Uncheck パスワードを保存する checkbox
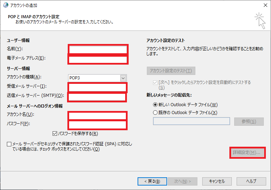This screenshot has width=271, height=190. [55, 134]
